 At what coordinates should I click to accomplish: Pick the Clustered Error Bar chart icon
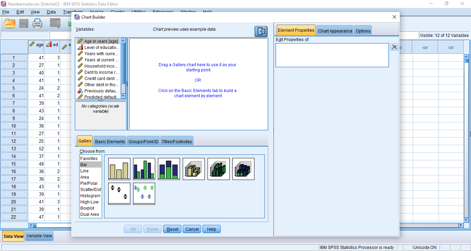pyautogui.click(x=144, y=194)
